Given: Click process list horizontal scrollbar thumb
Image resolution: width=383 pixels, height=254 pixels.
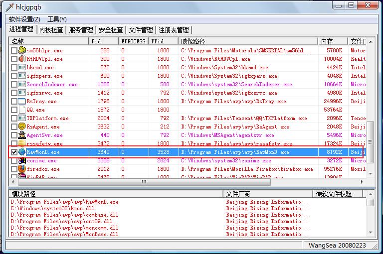Looking at the screenshot, I should (x=144, y=182).
